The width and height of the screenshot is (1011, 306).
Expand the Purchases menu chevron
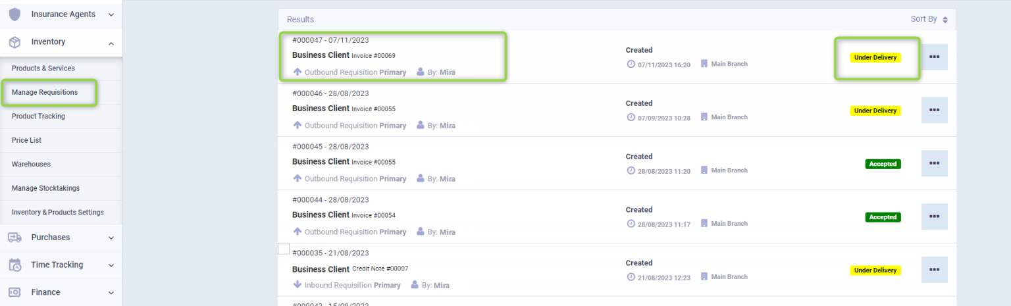[111, 238]
